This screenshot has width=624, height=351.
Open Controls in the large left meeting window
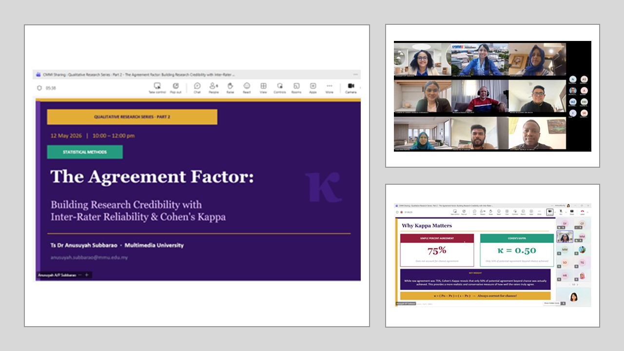pyautogui.click(x=280, y=88)
